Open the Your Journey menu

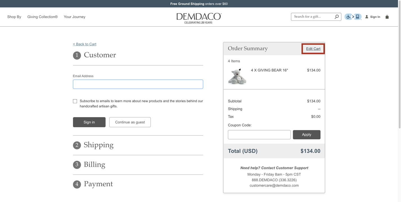coord(74,17)
